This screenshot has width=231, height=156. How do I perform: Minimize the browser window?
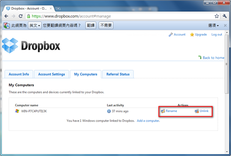tap(208, 3)
